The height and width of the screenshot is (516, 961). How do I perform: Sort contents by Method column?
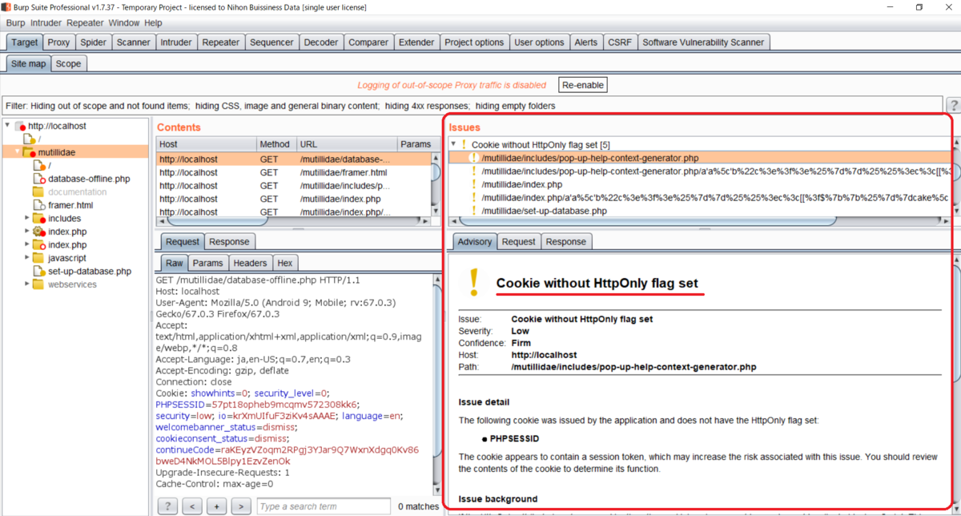pos(275,144)
